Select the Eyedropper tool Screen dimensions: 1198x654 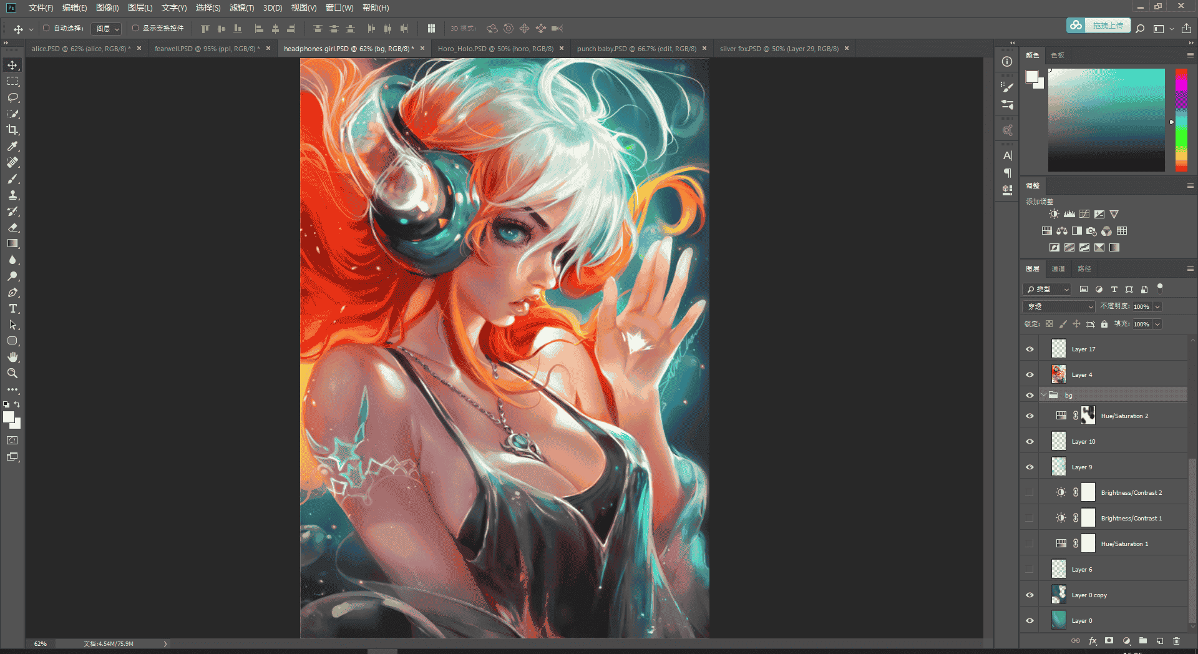point(12,146)
